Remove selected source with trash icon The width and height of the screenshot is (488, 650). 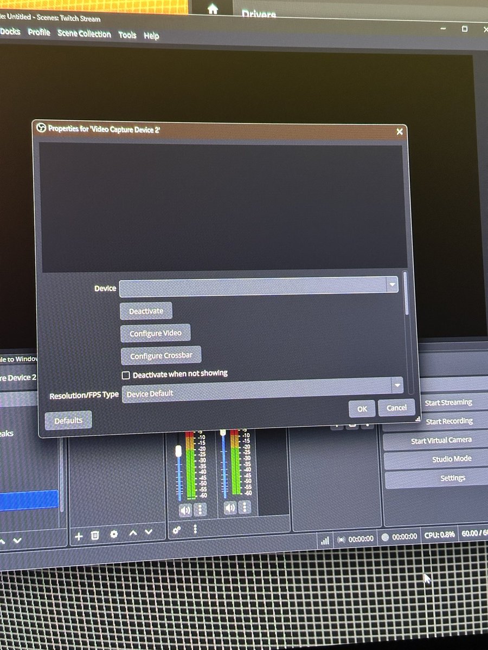95,536
